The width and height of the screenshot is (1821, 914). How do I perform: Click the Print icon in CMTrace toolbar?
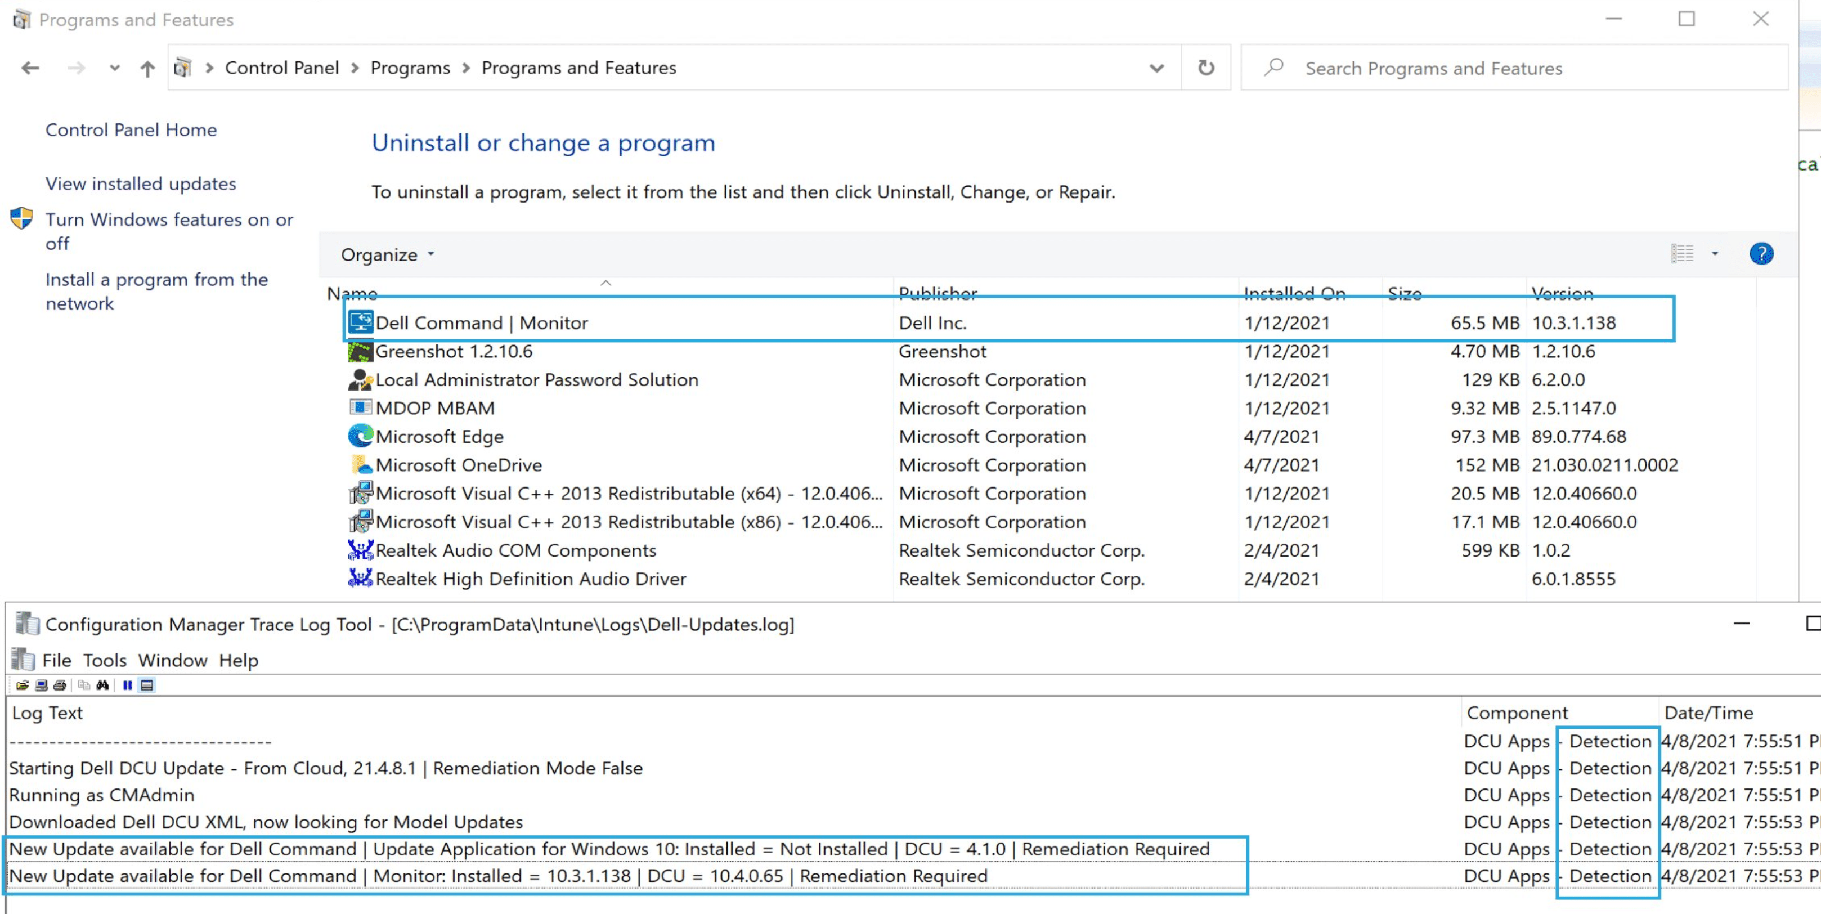[60, 685]
